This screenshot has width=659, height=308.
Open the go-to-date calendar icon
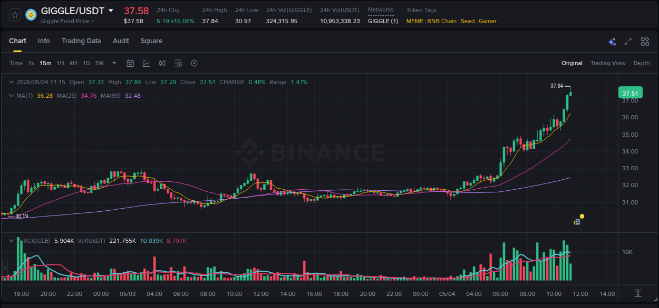tap(130, 63)
